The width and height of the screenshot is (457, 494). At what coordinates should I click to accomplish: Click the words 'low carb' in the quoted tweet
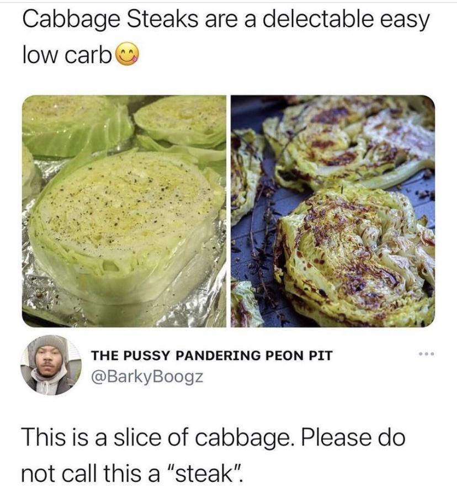[67, 55]
